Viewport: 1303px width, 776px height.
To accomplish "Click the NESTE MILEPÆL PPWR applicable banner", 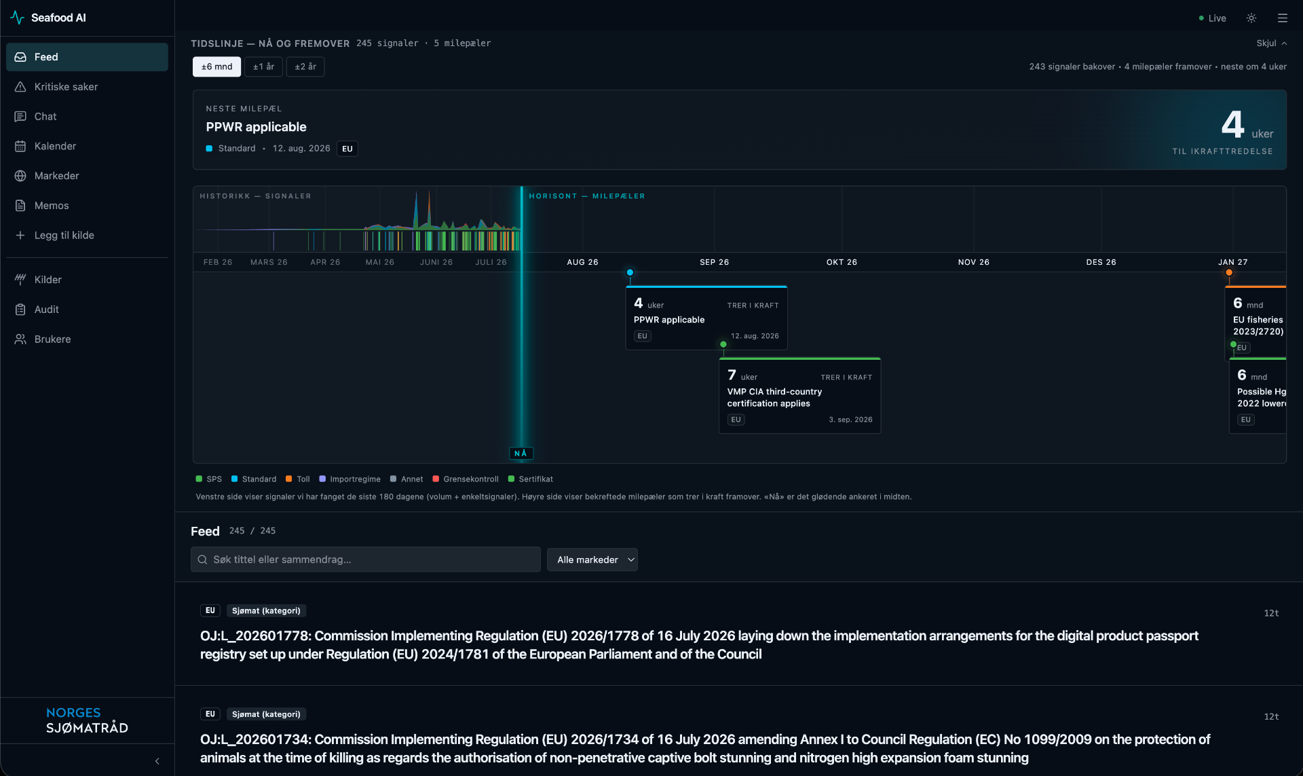I will tap(740, 130).
